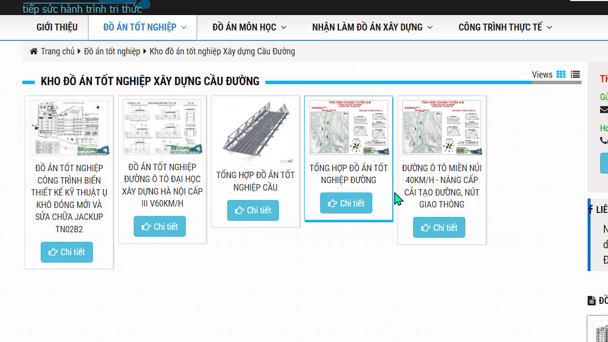Click document icon near bottom right

(x=591, y=301)
